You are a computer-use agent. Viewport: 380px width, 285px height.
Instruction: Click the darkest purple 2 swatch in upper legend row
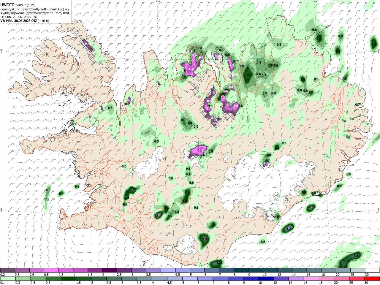[110, 270]
